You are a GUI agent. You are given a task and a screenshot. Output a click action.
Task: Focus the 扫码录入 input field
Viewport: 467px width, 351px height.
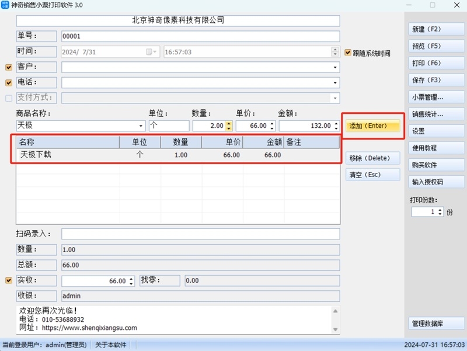coord(200,234)
